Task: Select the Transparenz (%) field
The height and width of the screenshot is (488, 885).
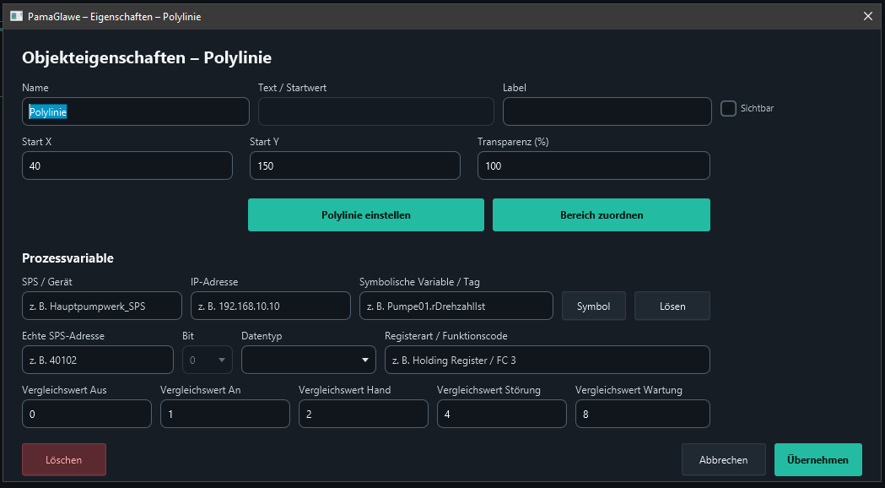Action: coord(594,165)
